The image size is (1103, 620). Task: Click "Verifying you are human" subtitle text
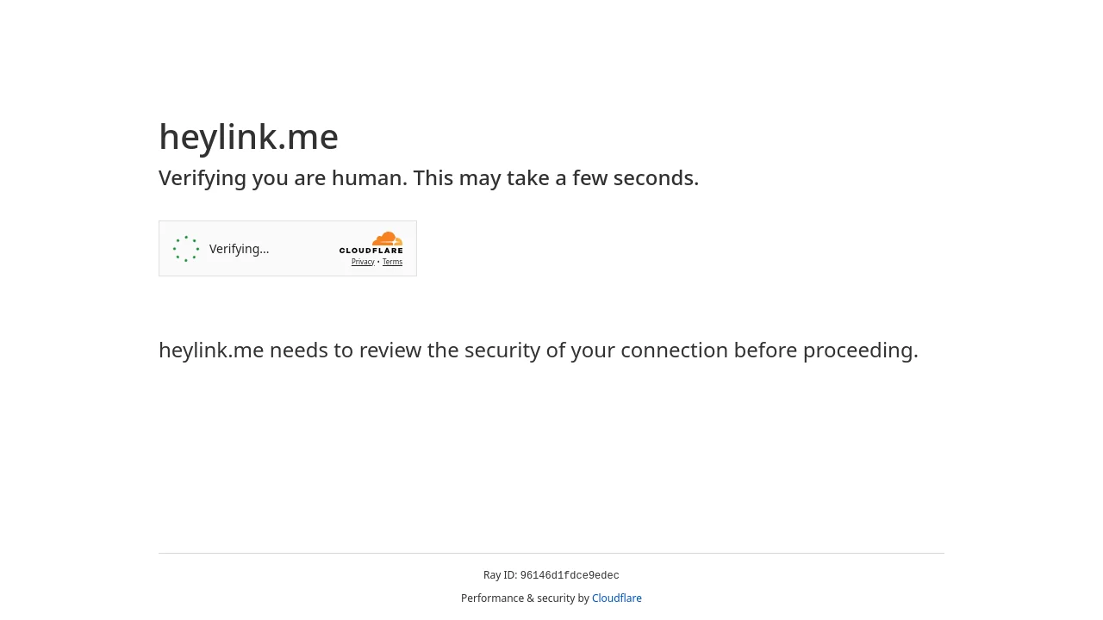283,178
